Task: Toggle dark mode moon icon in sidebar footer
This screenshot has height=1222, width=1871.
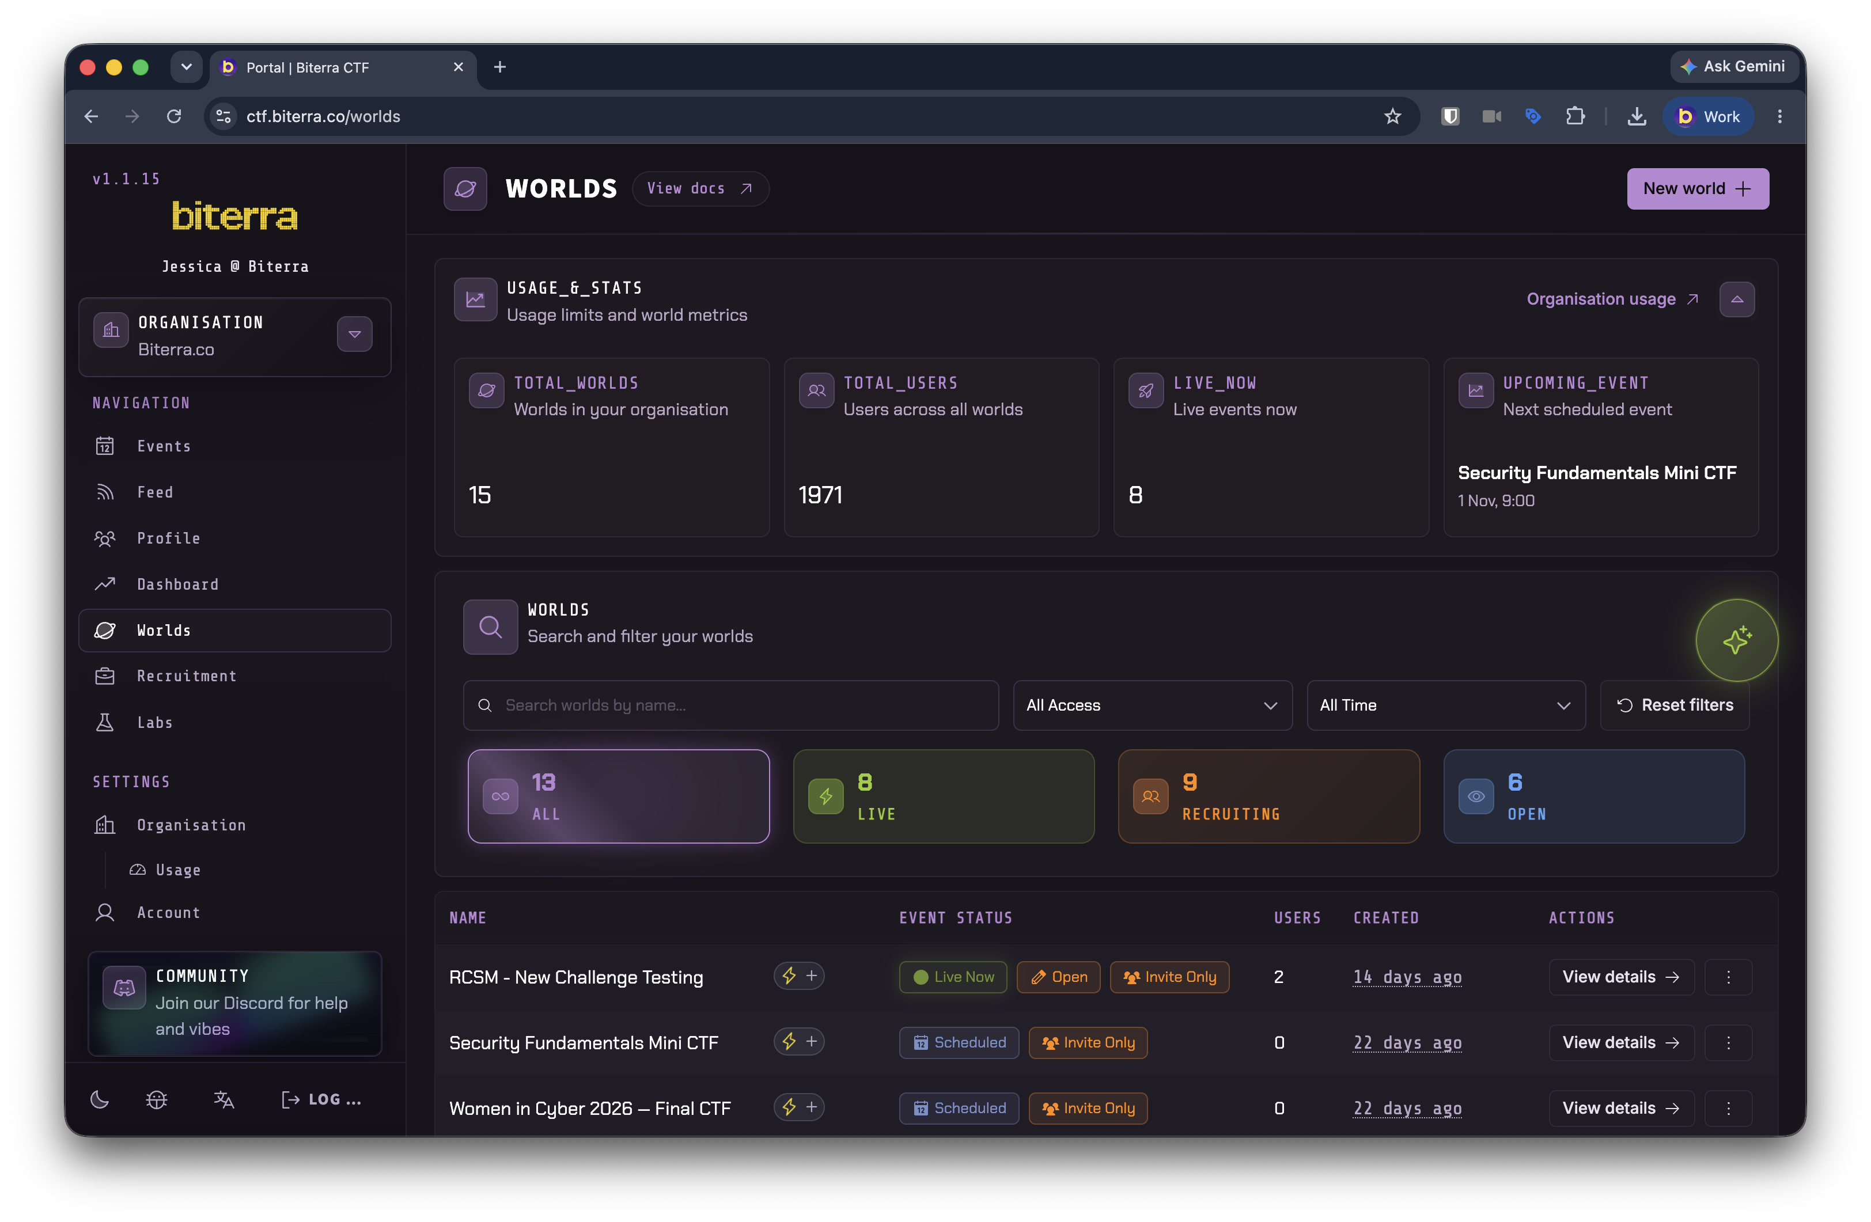Action: (100, 1099)
